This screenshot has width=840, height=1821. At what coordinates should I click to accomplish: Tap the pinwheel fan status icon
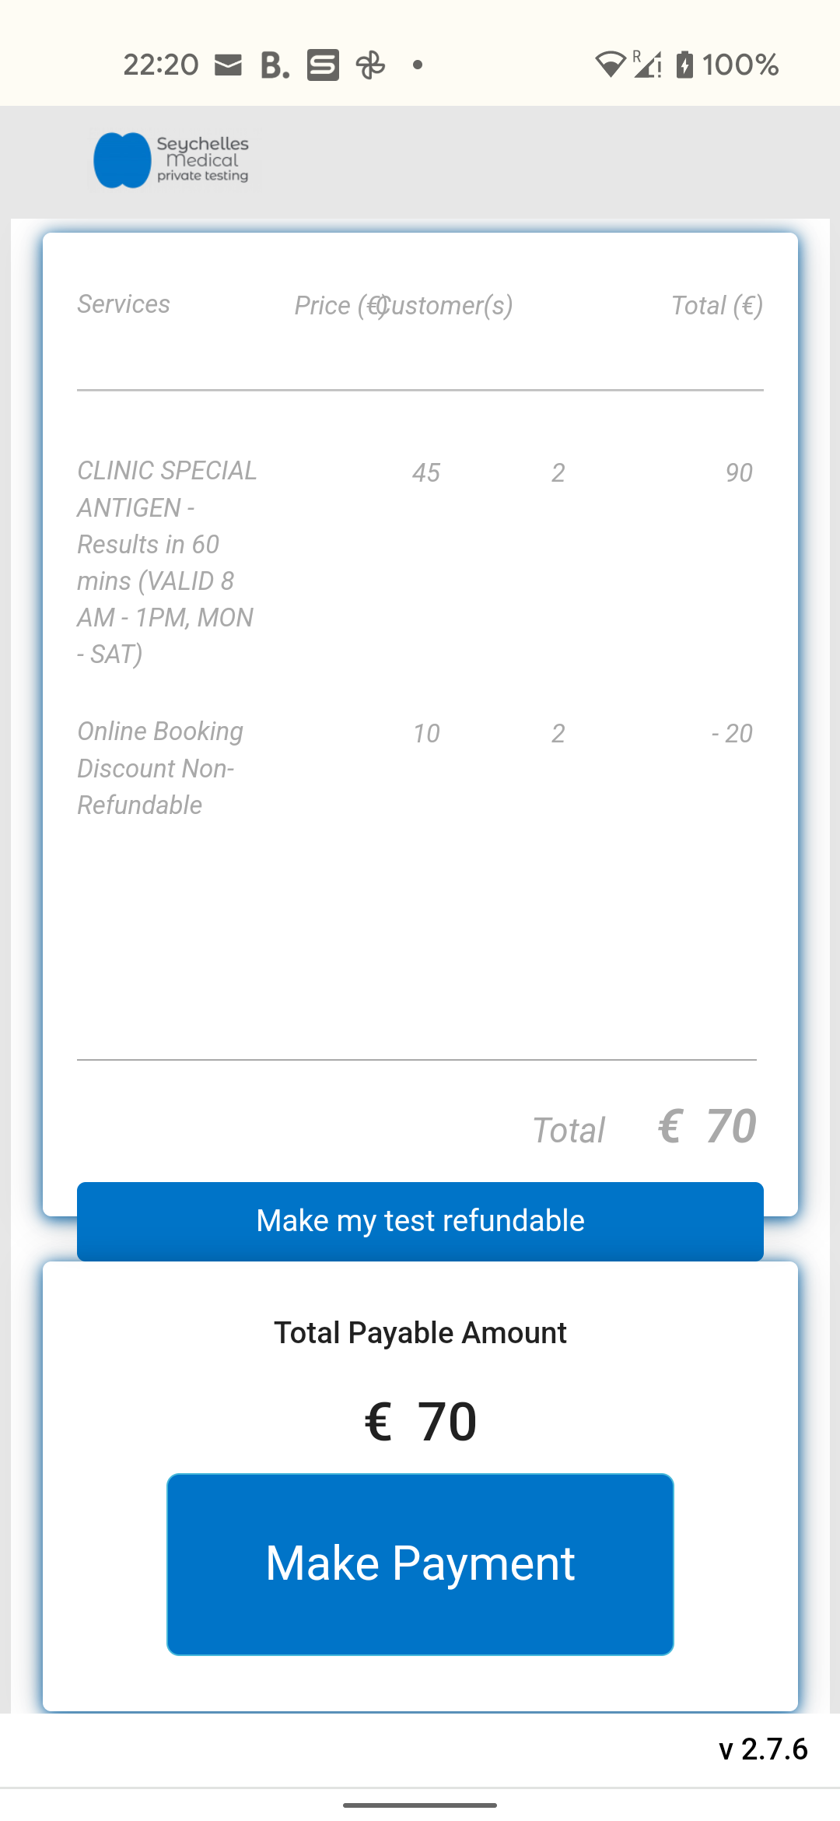pyautogui.click(x=370, y=65)
